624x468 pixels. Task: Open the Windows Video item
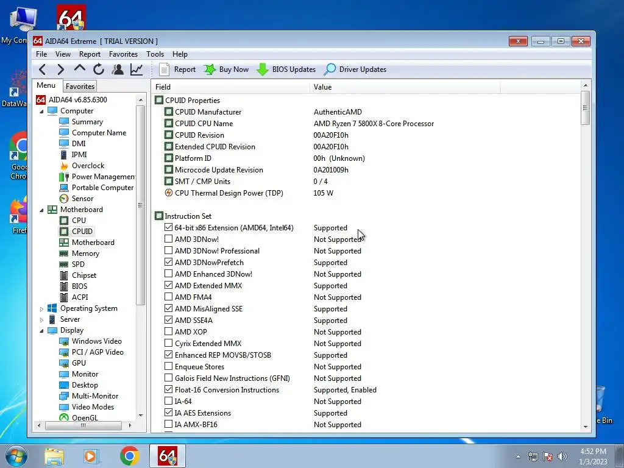pyautogui.click(x=97, y=341)
